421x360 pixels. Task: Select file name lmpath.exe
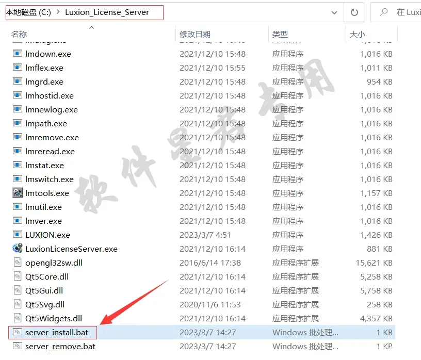(x=46, y=123)
